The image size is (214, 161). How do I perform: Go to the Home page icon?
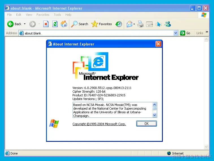click(x=64, y=24)
